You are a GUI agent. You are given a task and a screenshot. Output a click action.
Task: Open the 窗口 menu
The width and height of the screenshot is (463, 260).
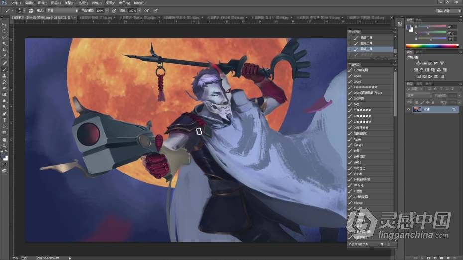(x=124, y=3)
